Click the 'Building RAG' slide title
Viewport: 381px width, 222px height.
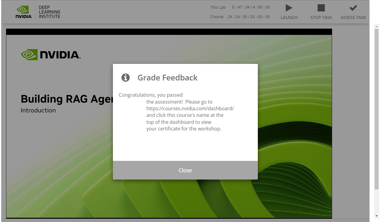(x=67, y=99)
